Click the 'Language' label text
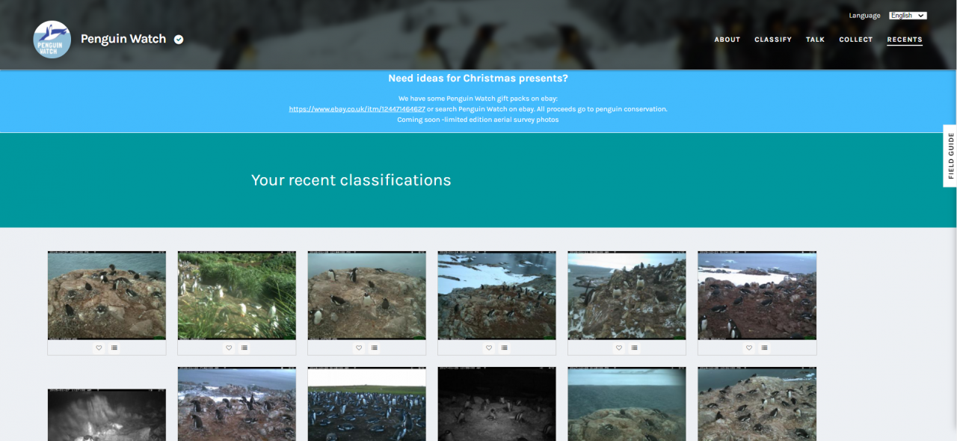Screen dimensions: 957x441 tap(864, 16)
